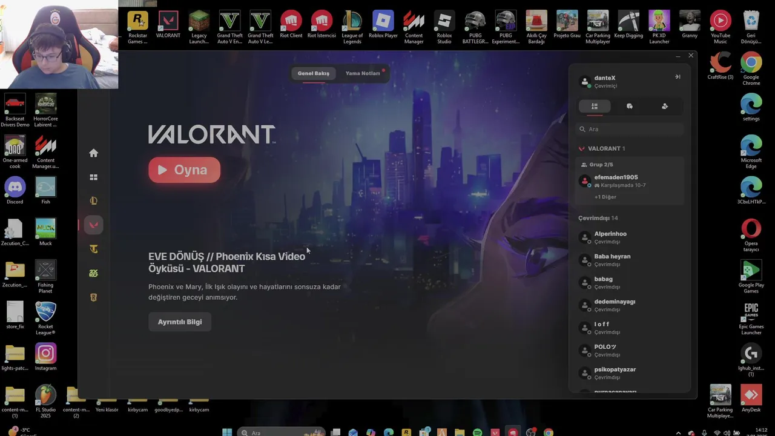The image size is (775, 436).
Task: Switch to Yama Notları tab
Action: [x=363, y=73]
